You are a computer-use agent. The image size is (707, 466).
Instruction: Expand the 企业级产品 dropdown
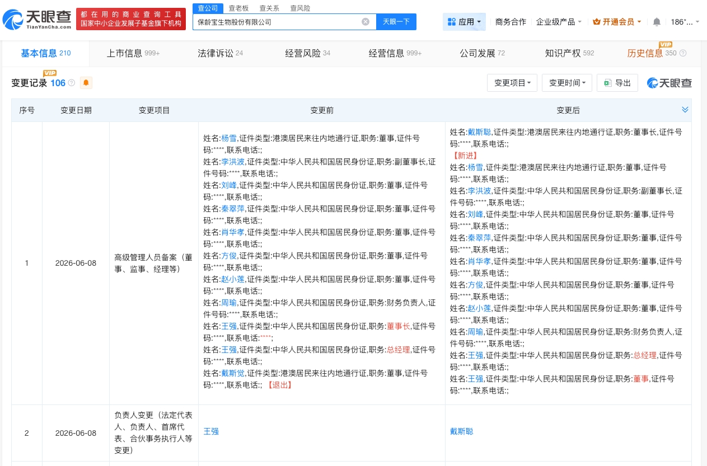click(559, 22)
